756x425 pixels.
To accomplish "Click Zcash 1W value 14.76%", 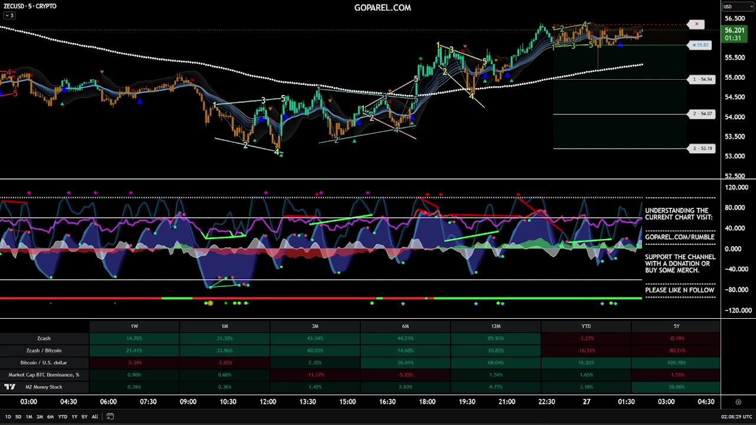I will point(135,338).
